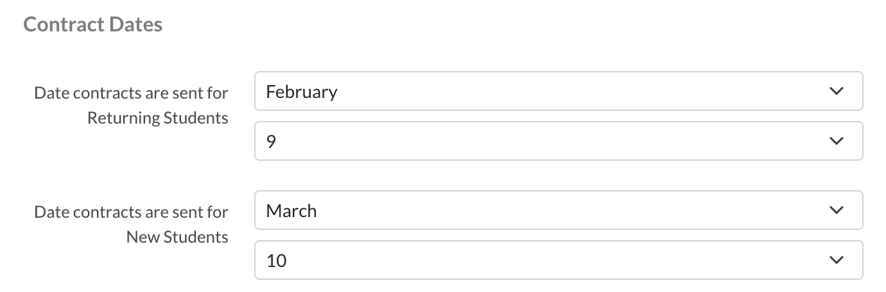This screenshot has height=292, width=886.
Task: Expand the Returning Students month selector
Action: [558, 92]
